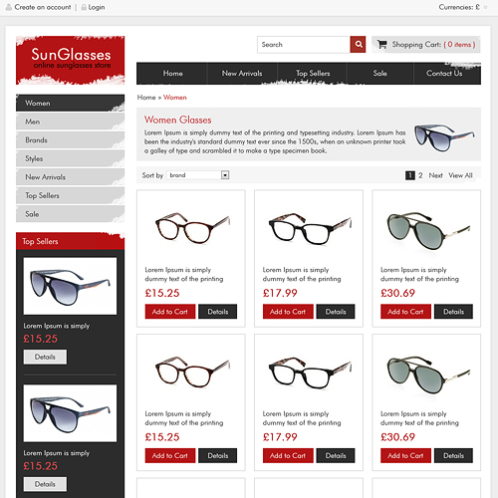View Details of first £17.99 glasses
This screenshot has height=498, width=498.
coord(336,312)
